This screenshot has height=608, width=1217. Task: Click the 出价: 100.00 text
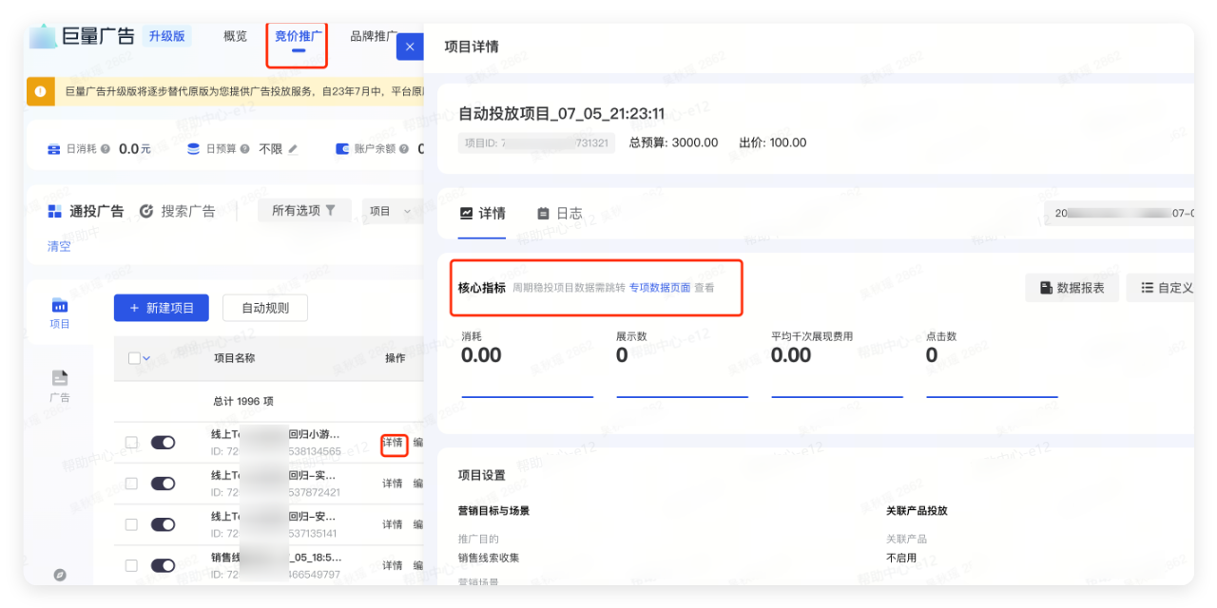(773, 142)
